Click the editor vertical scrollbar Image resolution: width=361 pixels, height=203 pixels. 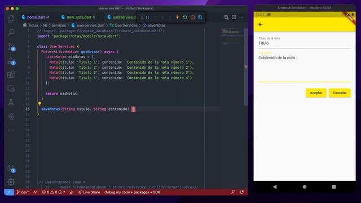pyautogui.click(x=246, y=67)
